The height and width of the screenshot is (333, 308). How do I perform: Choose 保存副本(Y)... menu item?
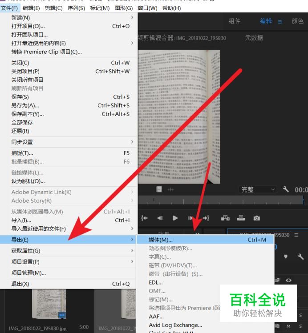69,114
